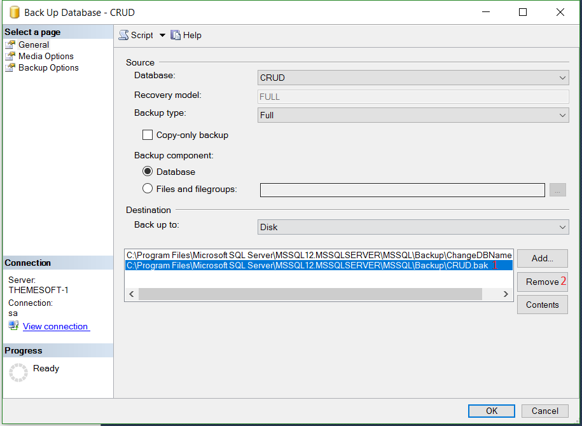This screenshot has width=582, height=426.
Task: Select the Files and filegroups radio button
Action: [148, 188]
